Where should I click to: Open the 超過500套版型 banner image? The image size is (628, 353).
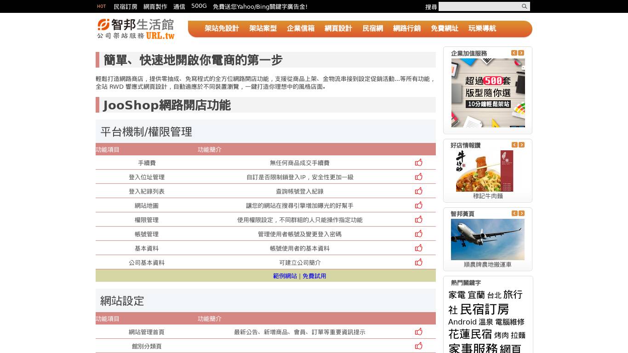click(x=488, y=93)
